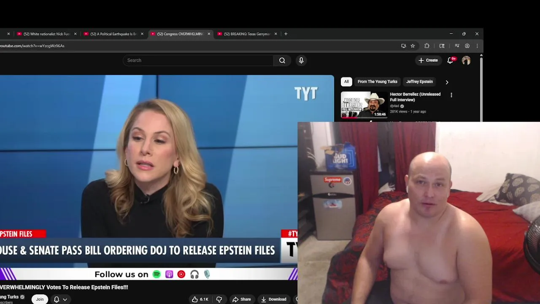The width and height of the screenshot is (540, 304).
Task: Dislike the video with thumbs down
Action: tap(219, 299)
